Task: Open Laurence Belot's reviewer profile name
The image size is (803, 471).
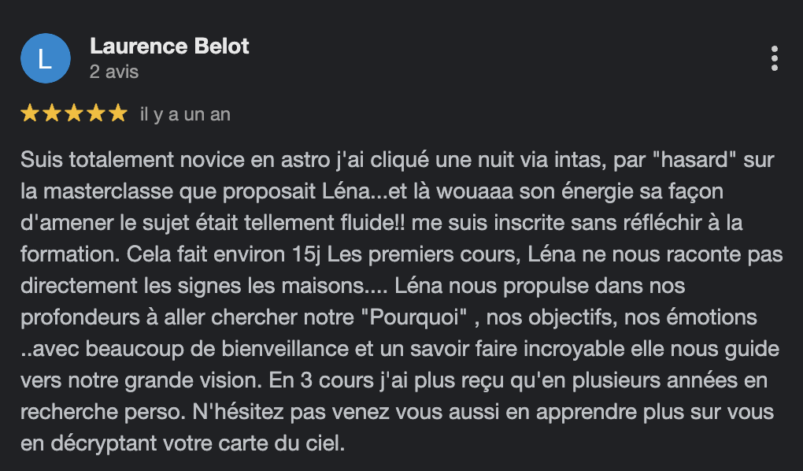Action: [x=169, y=46]
